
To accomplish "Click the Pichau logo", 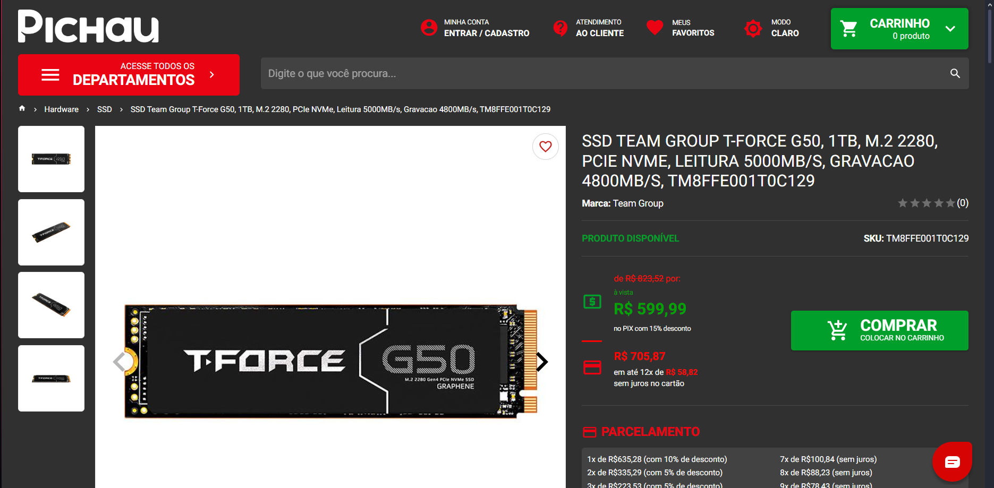I will [x=88, y=27].
